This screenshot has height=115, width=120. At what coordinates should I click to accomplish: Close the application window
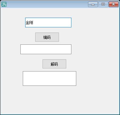click(x=114, y=4)
